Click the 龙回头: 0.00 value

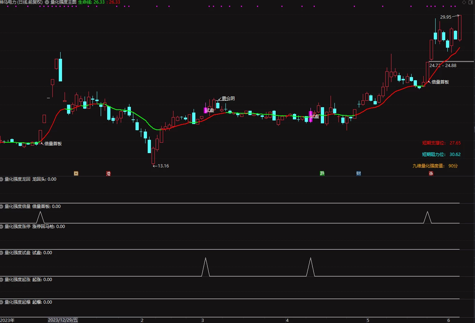coord(44,179)
